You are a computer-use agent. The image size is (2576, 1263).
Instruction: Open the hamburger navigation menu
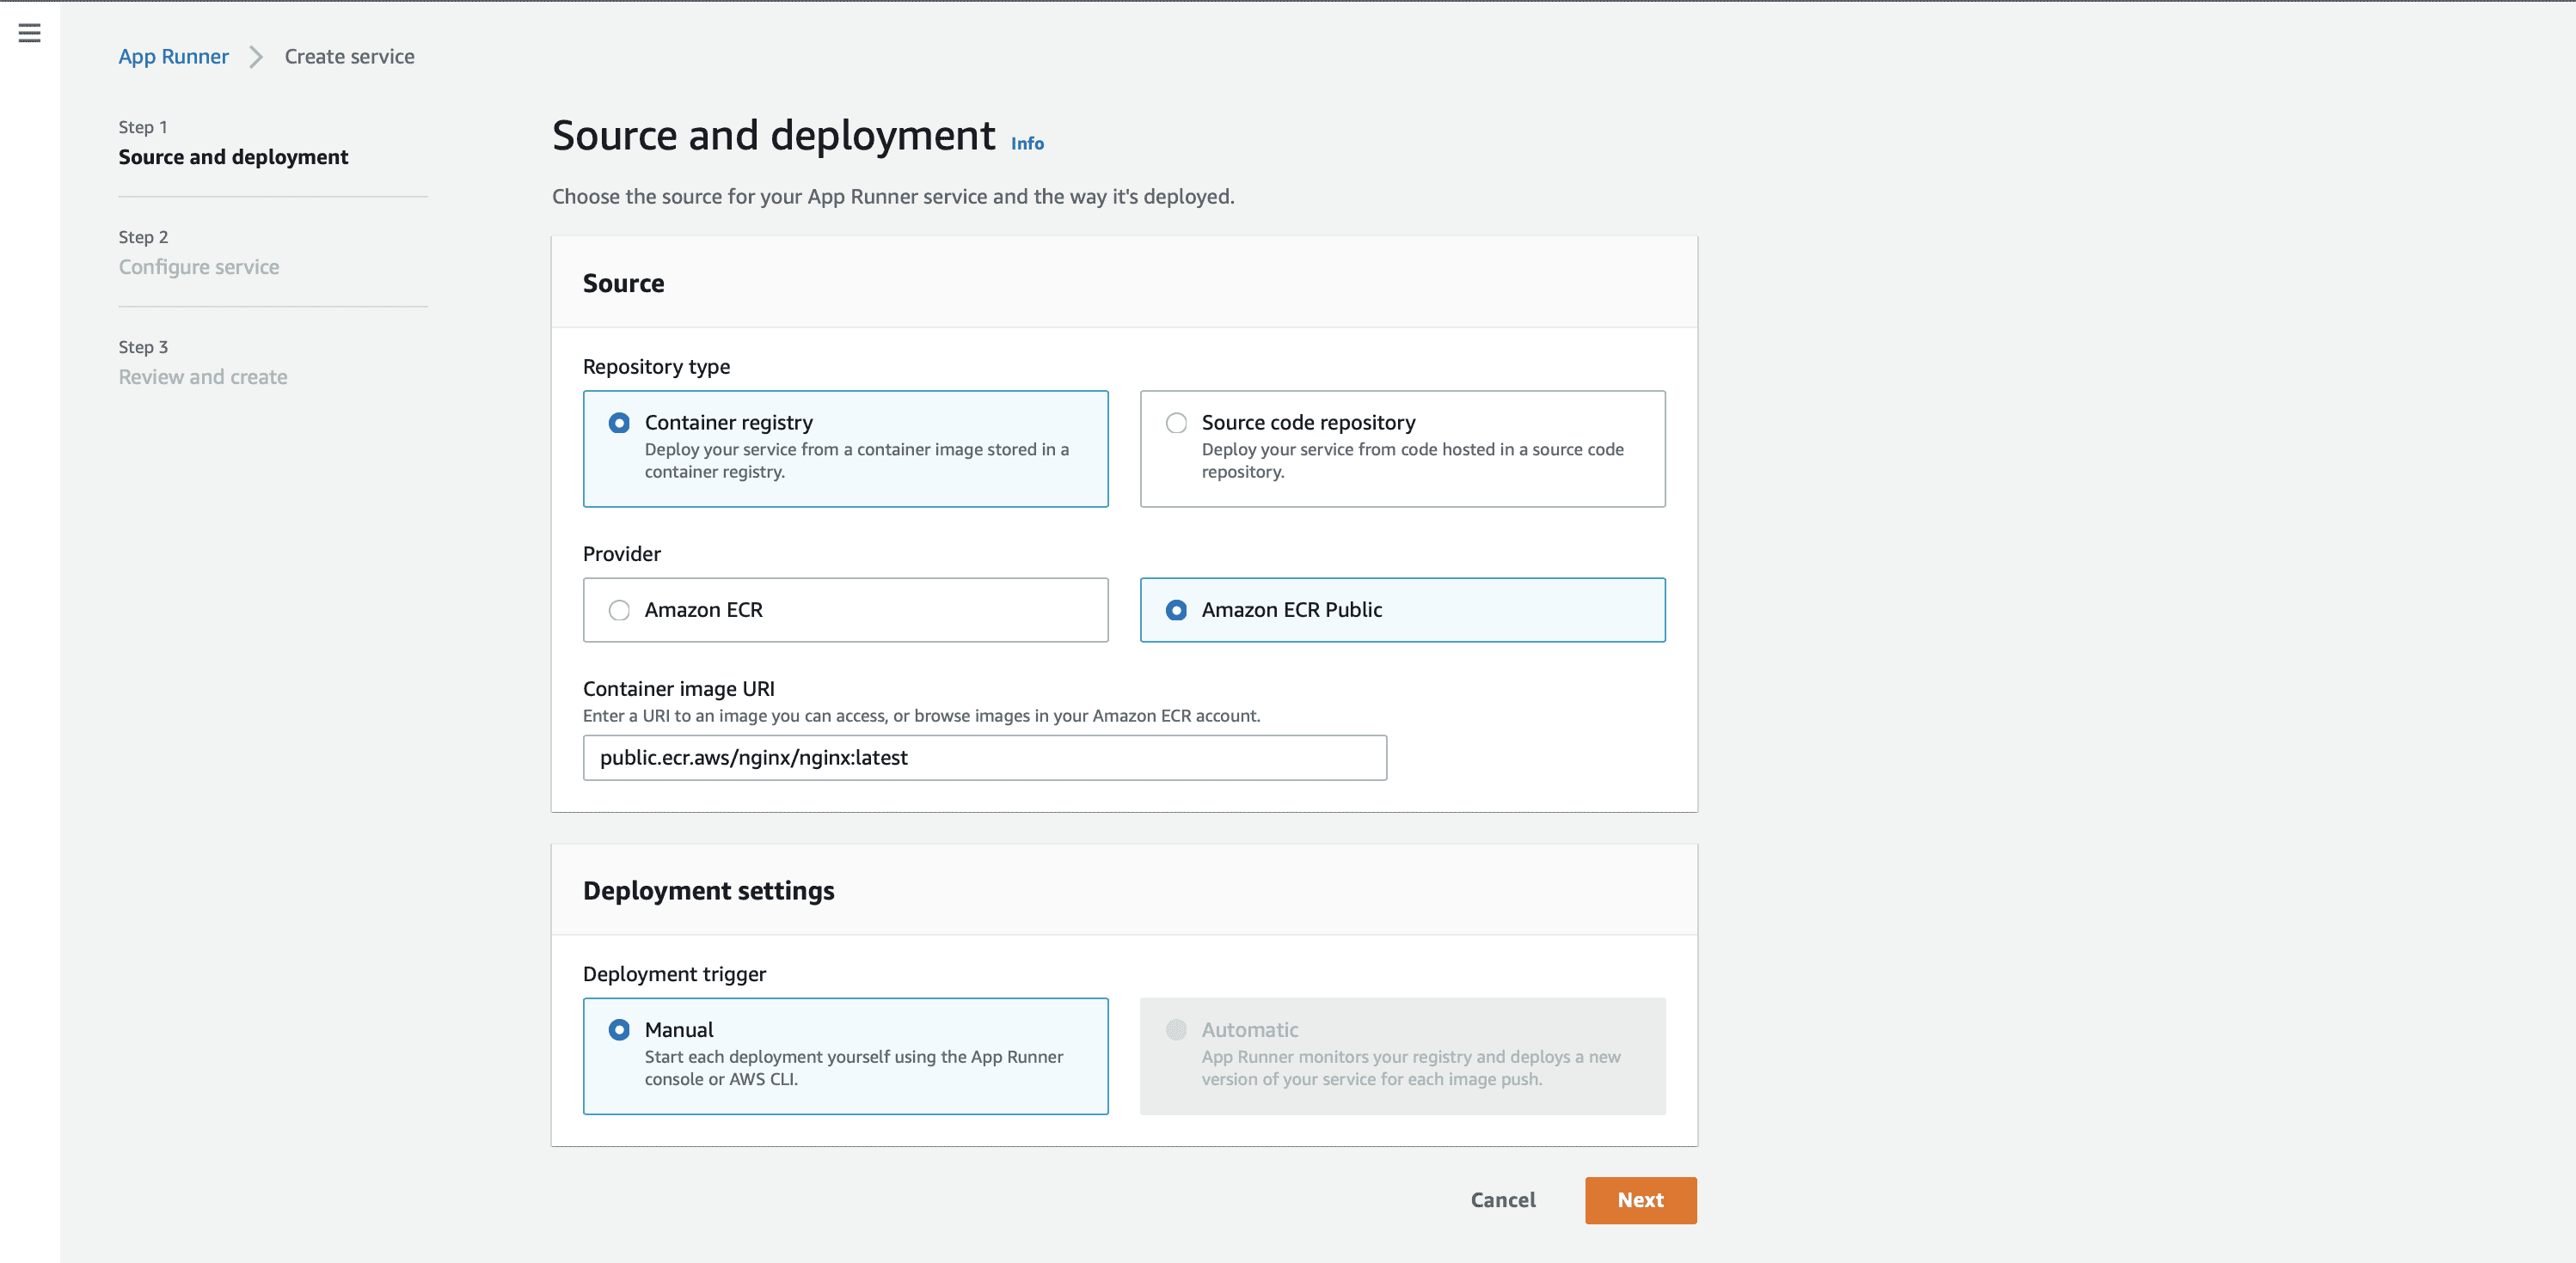(x=30, y=33)
